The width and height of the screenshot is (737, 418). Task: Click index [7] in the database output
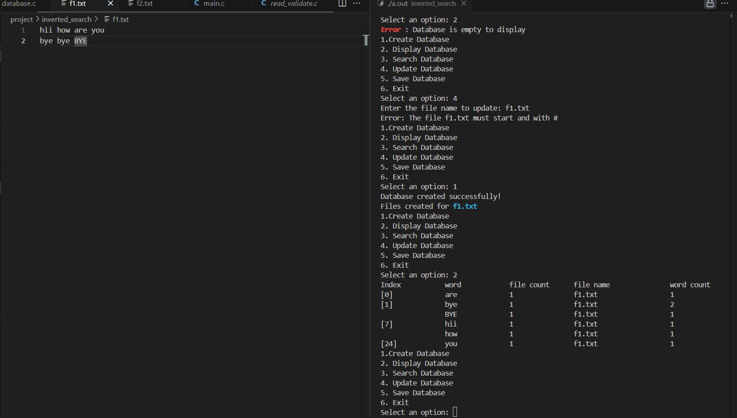pos(387,324)
